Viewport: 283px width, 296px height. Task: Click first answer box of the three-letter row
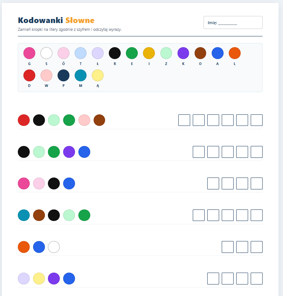click(228, 247)
